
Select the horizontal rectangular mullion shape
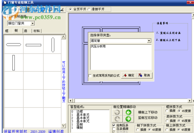[x=33, y=45]
